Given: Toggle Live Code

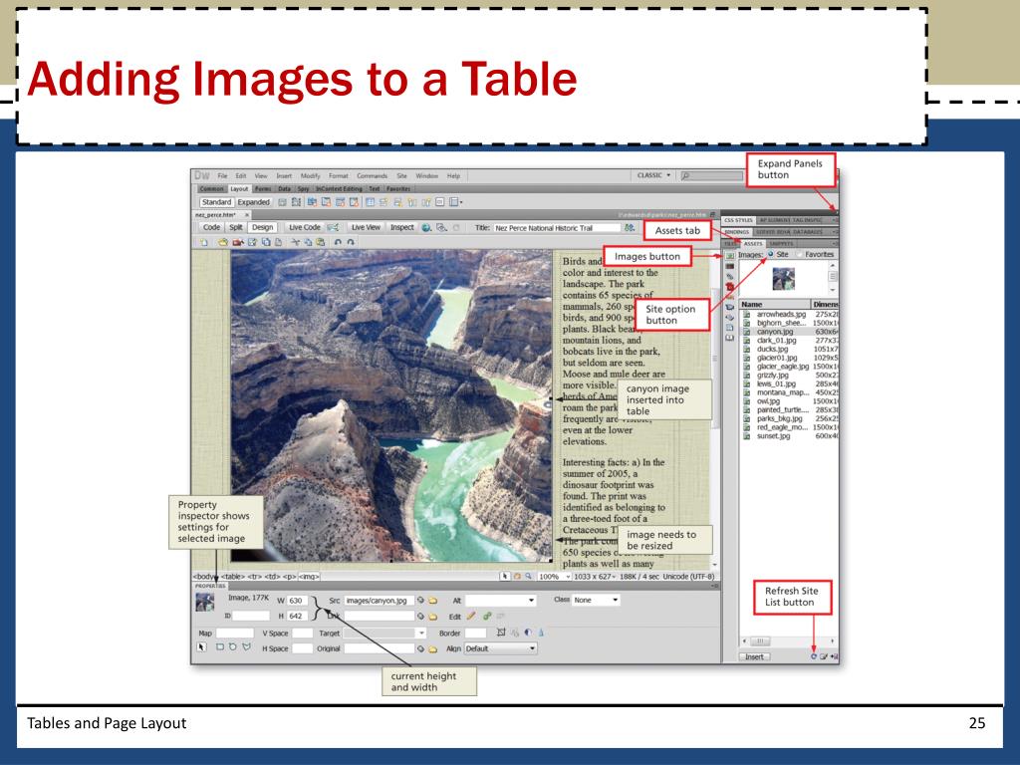Looking at the screenshot, I should pyautogui.click(x=305, y=228).
